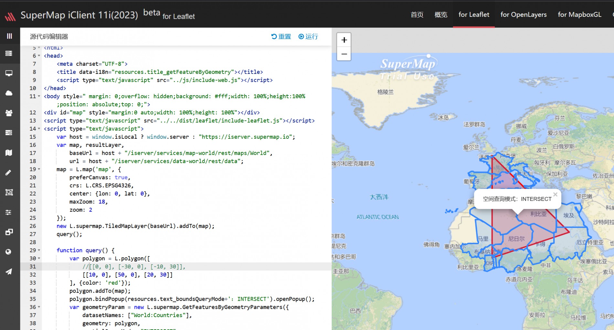The image size is (614, 330).
Task: Open the overlapping squares category icon
Action: 9,232
